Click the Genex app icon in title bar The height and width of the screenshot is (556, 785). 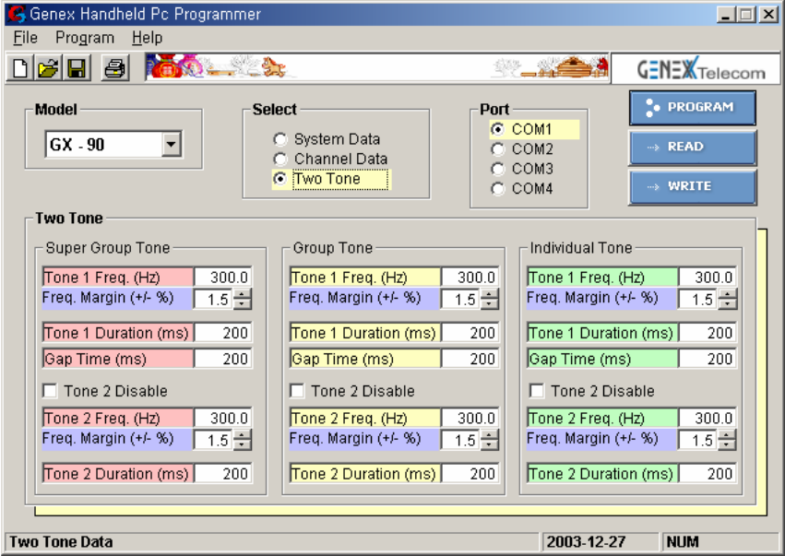coord(17,14)
